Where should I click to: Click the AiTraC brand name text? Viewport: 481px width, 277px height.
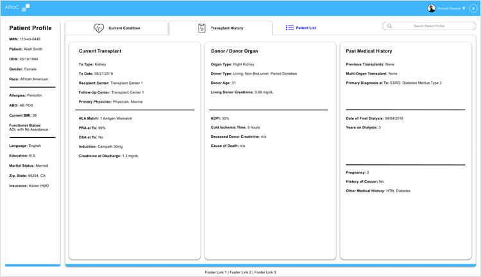(12, 7)
